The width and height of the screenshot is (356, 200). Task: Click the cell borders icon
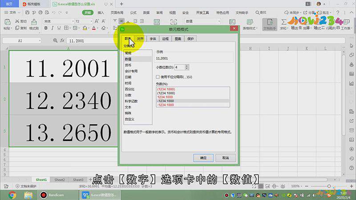click(66, 28)
